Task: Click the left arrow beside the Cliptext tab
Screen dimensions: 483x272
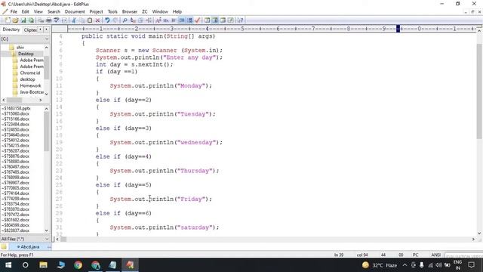Action: [40, 29]
